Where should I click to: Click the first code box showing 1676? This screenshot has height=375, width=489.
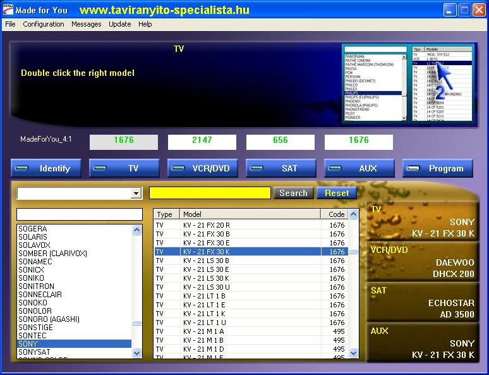click(124, 142)
